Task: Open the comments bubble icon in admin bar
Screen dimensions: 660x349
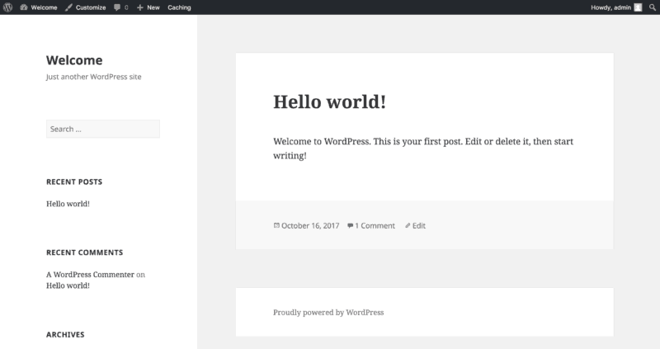Action: (x=117, y=7)
